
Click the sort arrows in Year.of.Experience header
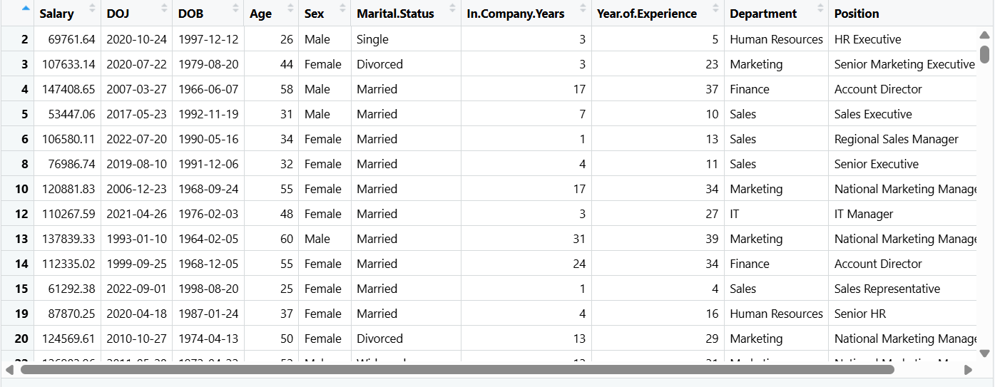[x=715, y=9]
